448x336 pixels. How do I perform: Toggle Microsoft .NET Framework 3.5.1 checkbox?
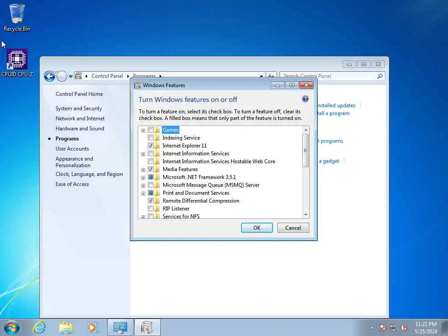(150, 177)
